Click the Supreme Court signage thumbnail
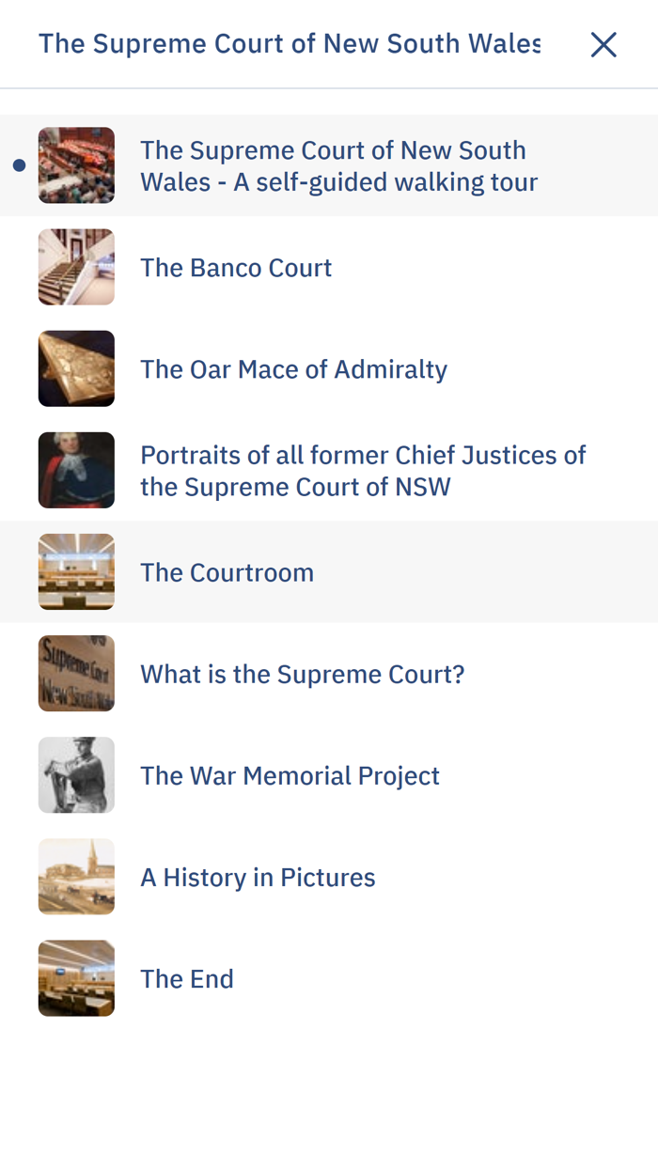The width and height of the screenshot is (658, 1169). [x=76, y=673]
